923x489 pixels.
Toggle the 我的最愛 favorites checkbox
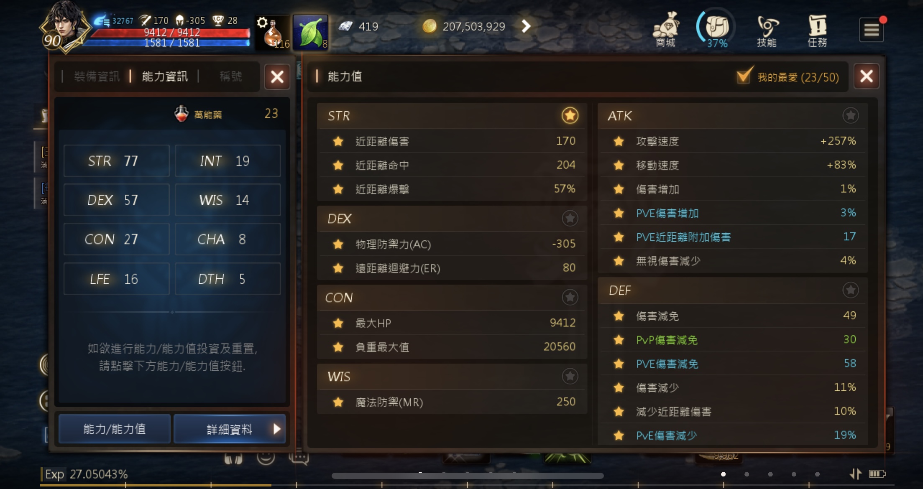point(744,76)
